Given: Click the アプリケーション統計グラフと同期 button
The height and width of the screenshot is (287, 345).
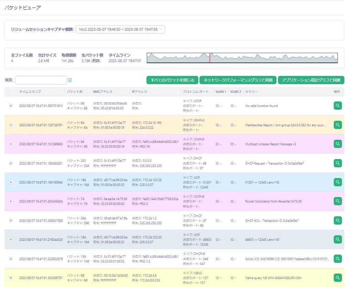Looking at the screenshot, I should coord(311,80).
